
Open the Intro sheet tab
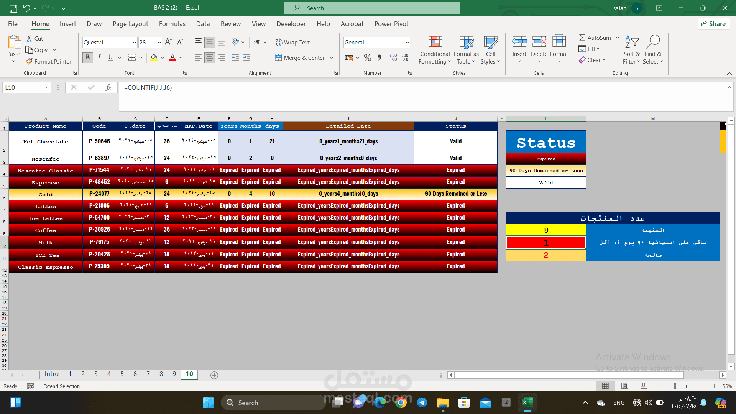51,374
